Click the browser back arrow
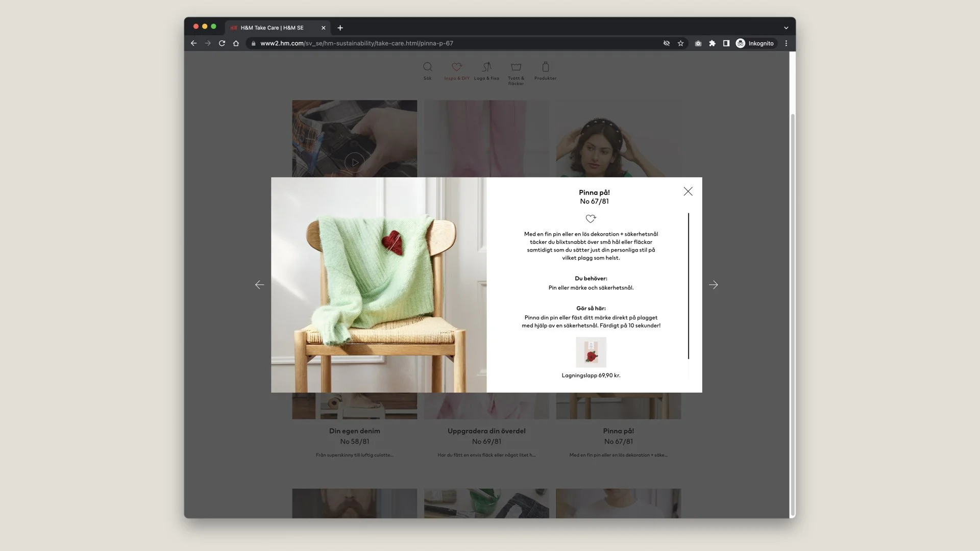 tap(193, 43)
